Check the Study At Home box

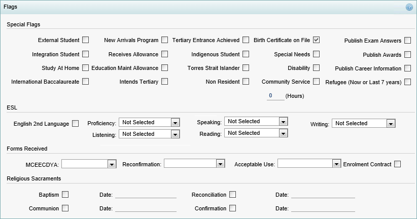tap(85, 67)
